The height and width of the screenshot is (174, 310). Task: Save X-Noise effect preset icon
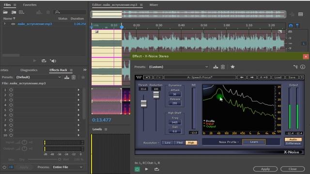click(x=216, y=67)
